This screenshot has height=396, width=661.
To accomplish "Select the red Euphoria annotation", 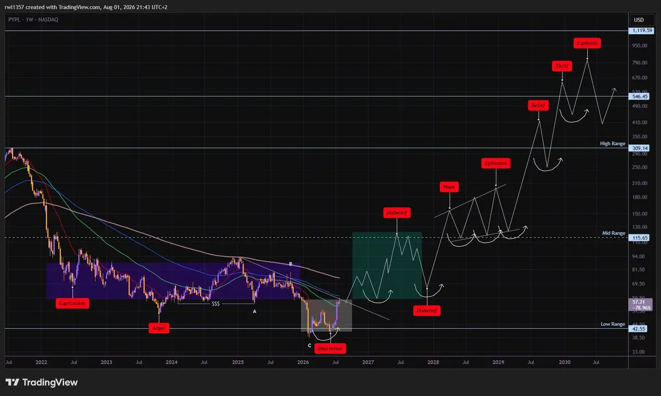I will 586,42.
